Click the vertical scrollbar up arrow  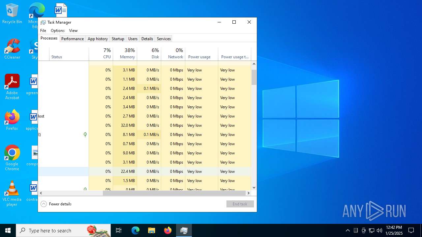(254, 64)
